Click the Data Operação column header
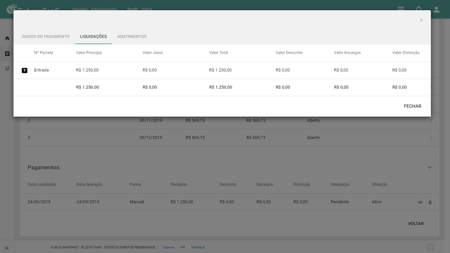The height and width of the screenshot is (253, 450). point(89,184)
